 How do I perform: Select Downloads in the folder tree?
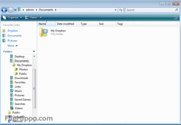coord(21,78)
